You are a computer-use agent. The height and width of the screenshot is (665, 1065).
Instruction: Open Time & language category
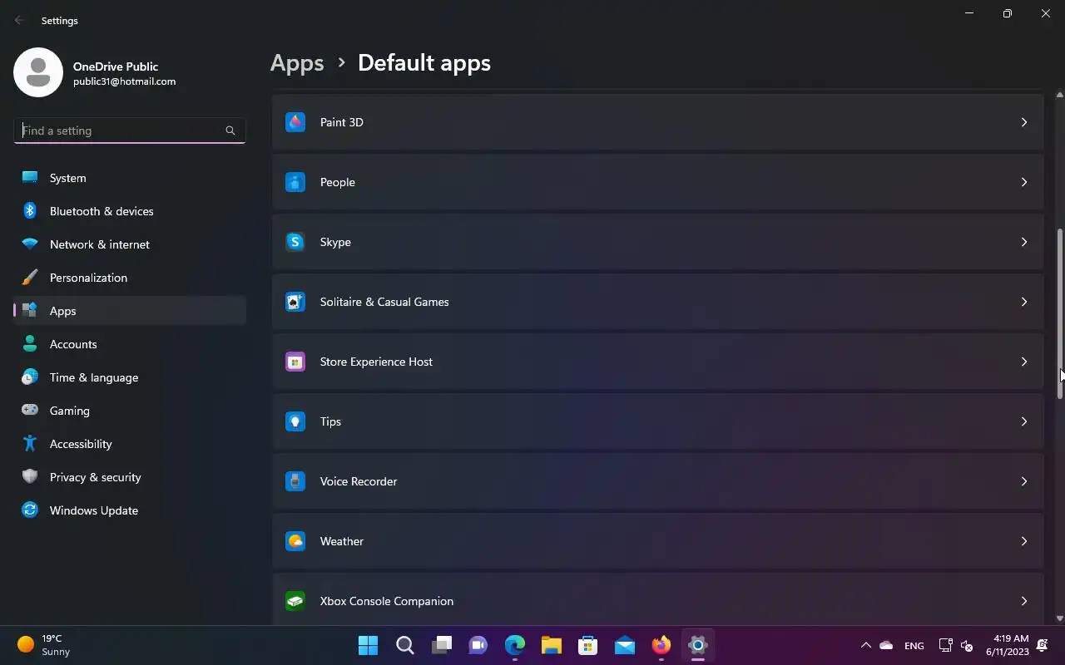(130, 377)
